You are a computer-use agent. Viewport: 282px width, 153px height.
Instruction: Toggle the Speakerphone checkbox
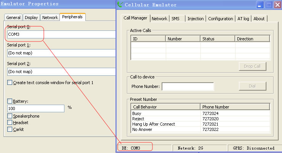pos(10,116)
